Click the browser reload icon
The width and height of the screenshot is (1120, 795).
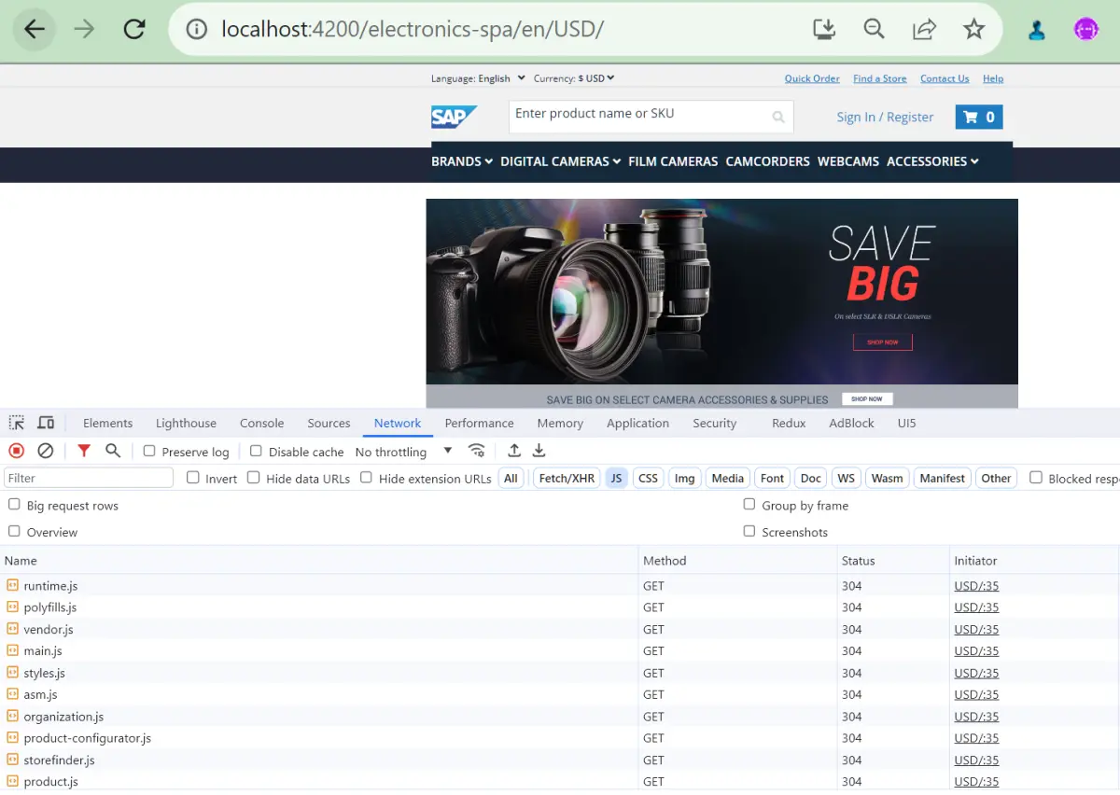coord(134,30)
